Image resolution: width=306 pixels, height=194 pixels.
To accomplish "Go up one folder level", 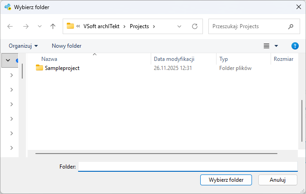I will 53,26.
